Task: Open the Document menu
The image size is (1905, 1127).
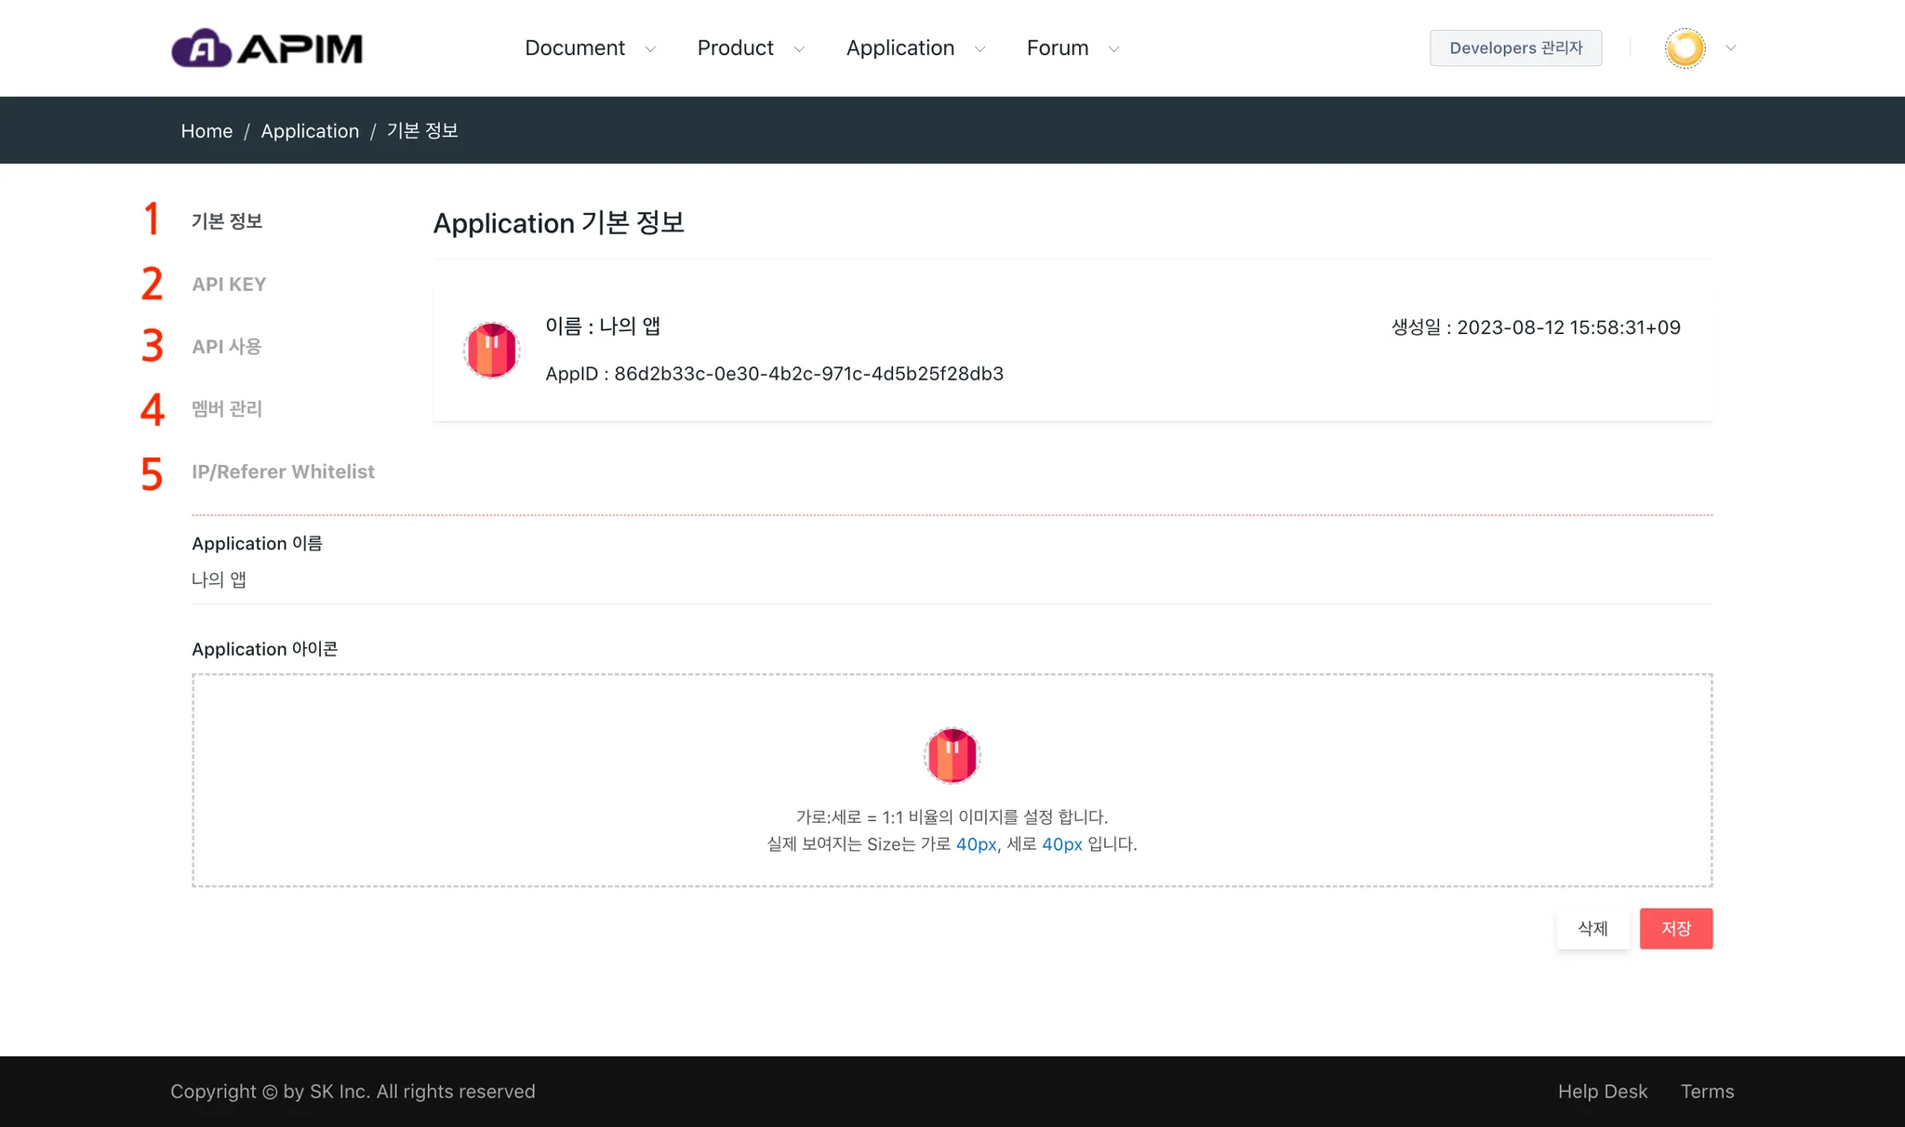Action: point(575,48)
